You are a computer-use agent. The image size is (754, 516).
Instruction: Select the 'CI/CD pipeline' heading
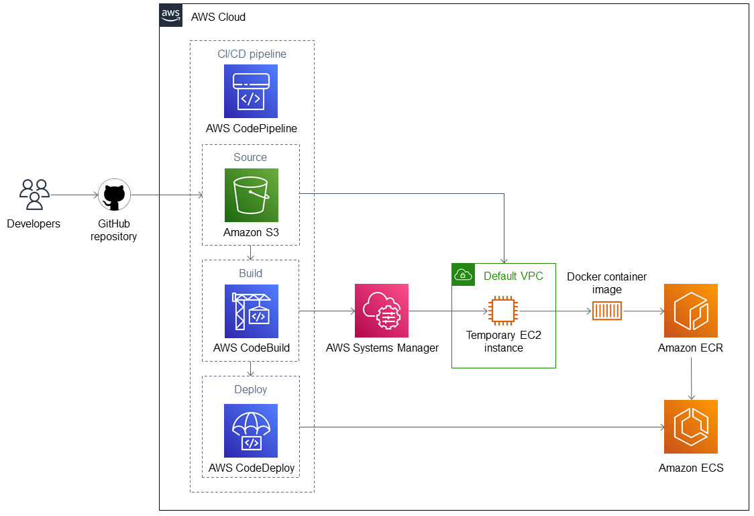[252, 54]
